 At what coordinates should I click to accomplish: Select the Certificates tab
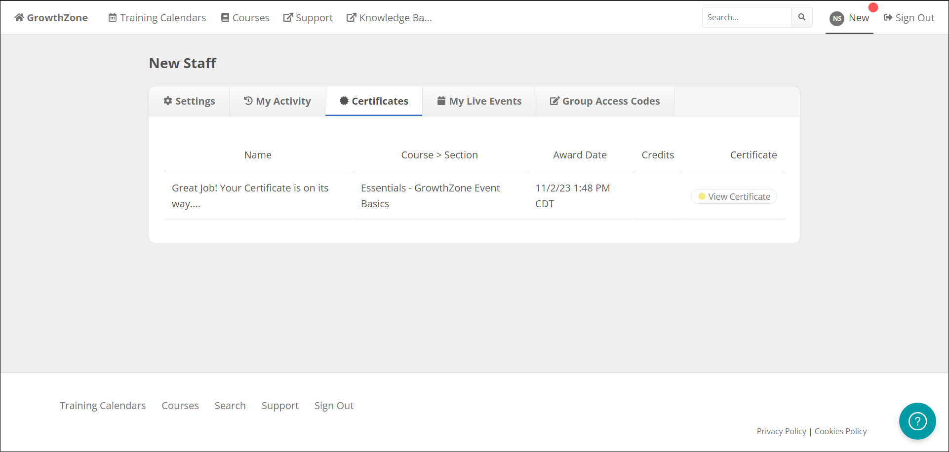point(374,101)
